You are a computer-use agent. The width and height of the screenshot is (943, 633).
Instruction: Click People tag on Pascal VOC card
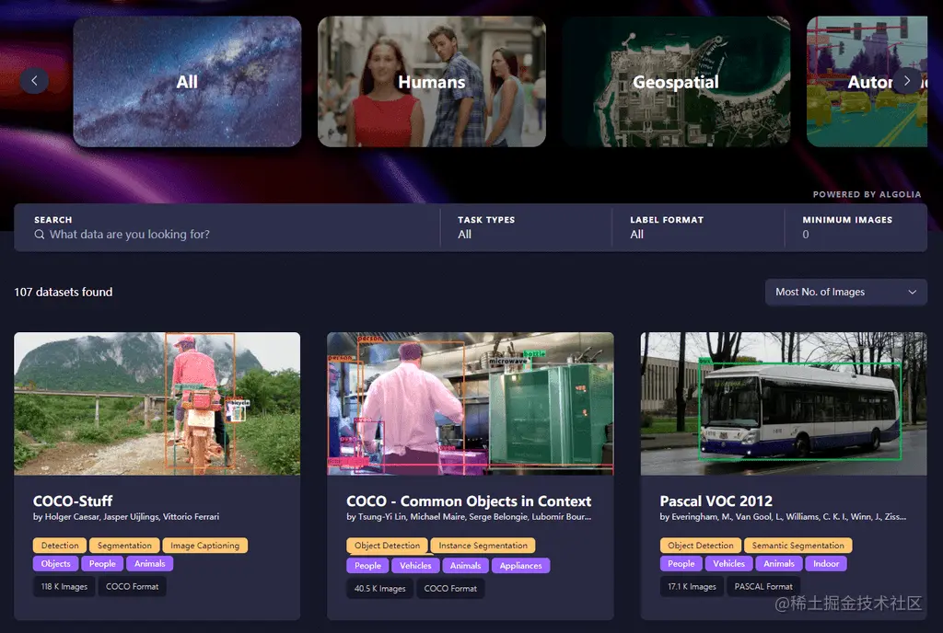[681, 563]
